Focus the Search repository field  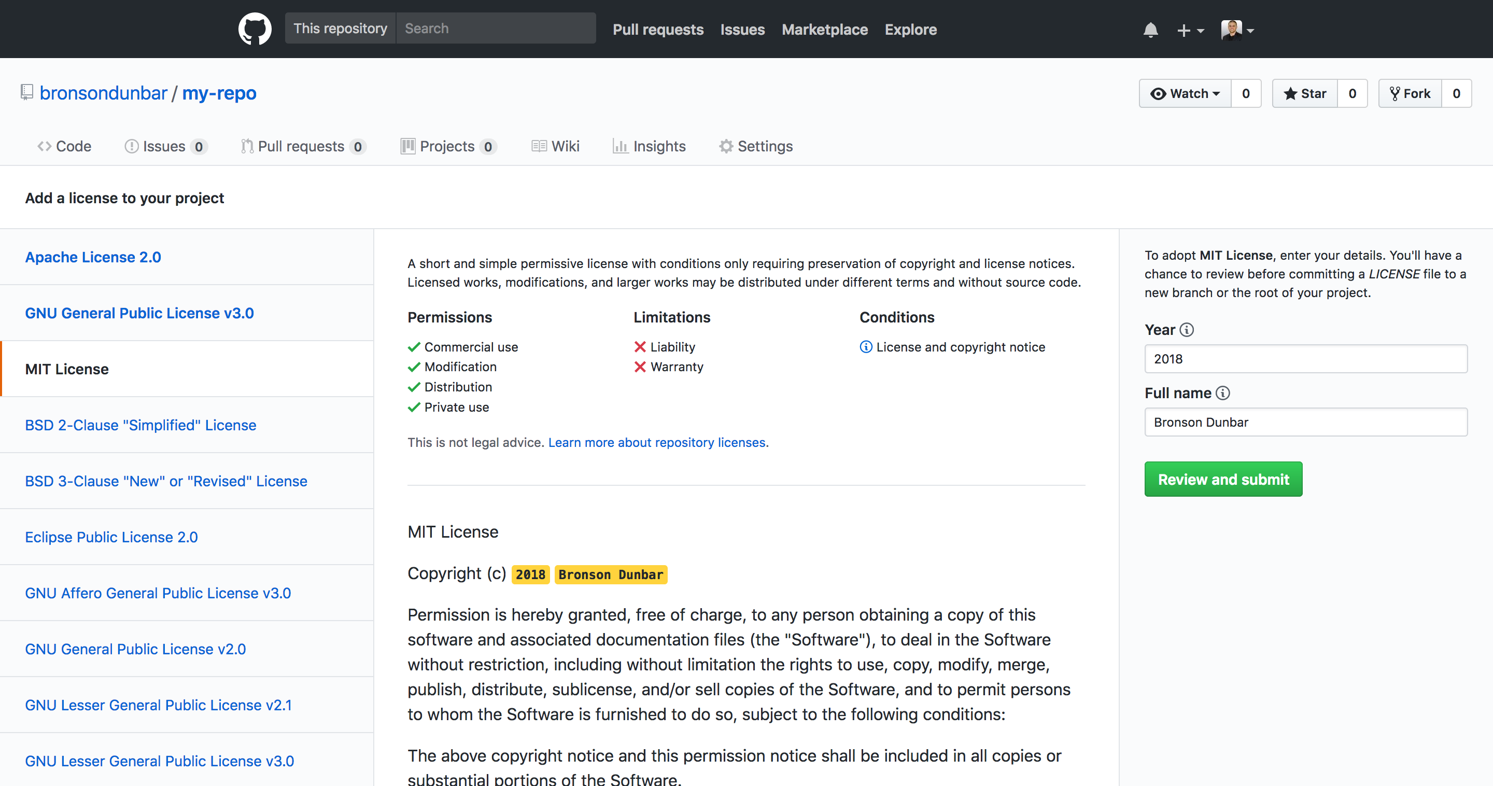[496, 29]
